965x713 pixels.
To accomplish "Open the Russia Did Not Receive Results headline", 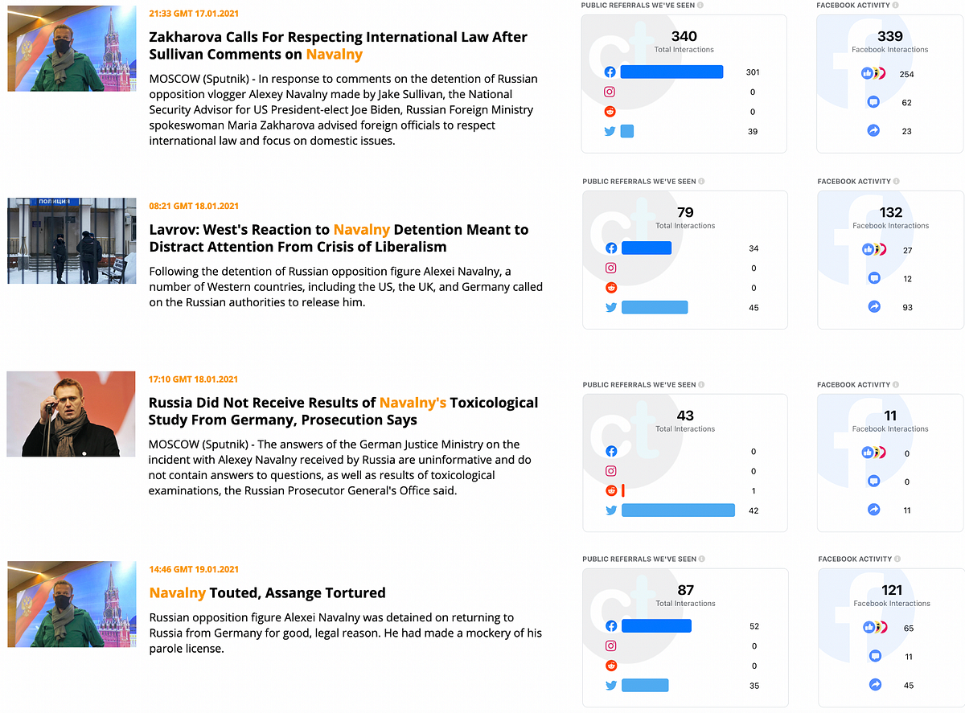I will (343, 411).
